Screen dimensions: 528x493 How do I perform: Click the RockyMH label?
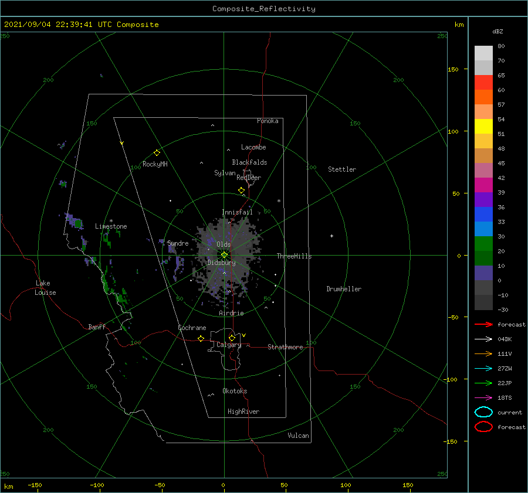pyautogui.click(x=155, y=164)
